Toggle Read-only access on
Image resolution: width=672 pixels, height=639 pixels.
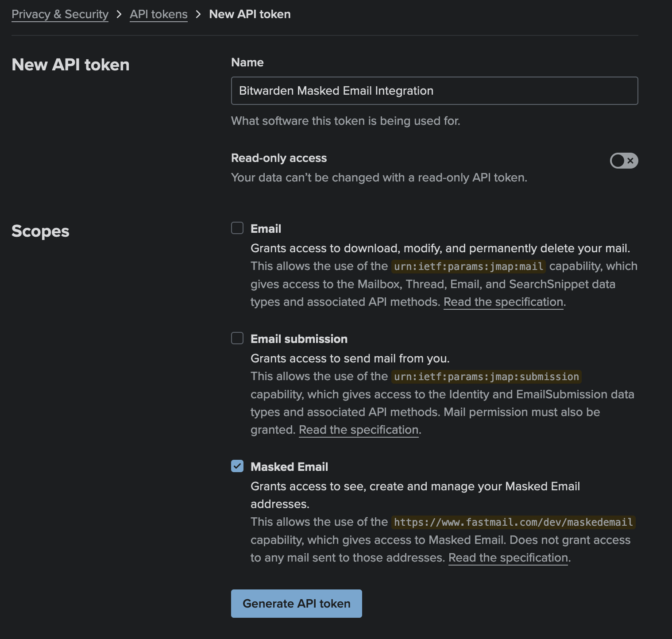[623, 161]
